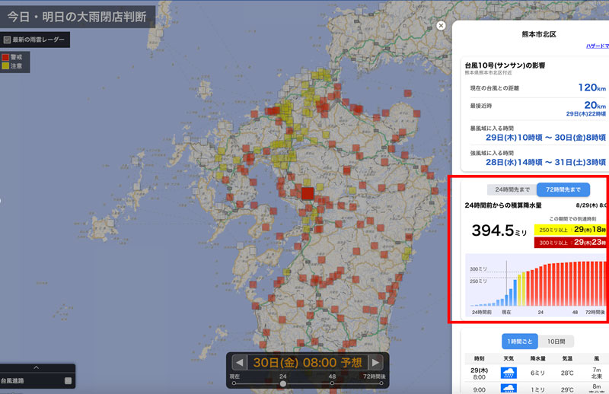
Task: Click the yellow 注意 legend swatch
Action: tap(6, 66)
